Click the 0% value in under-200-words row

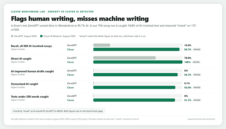click(186, 96)
